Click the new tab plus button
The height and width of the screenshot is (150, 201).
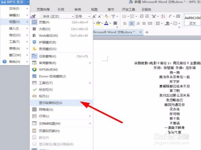tap(147, 32)
